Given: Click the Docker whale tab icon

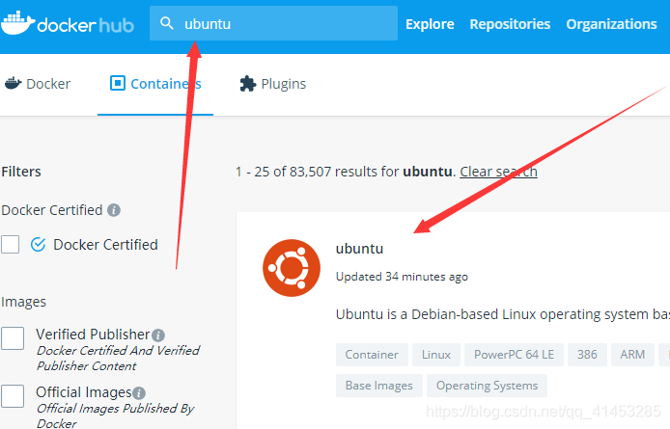Looking at the screenshot, I should point(13,83).
